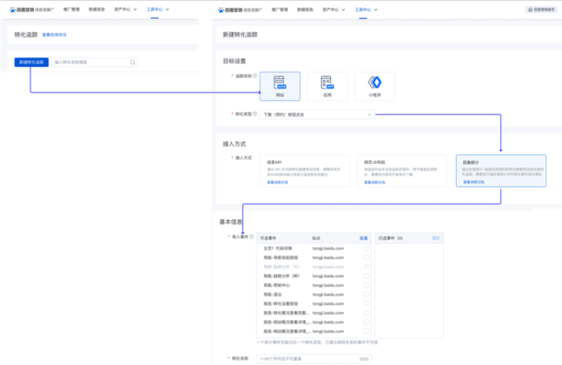Open 转化类型 dropdown 下载(预约)按钮点击
The image size is (562, 365).
coord(318,114)
